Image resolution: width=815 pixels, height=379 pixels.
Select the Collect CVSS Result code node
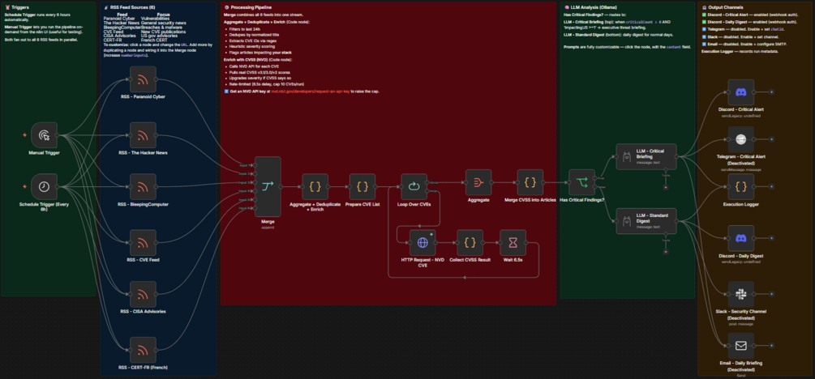[x=470, y=242]
